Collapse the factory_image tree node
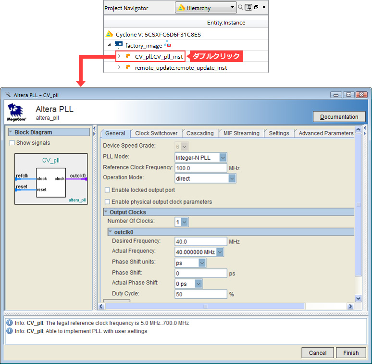 pos(109,45)
